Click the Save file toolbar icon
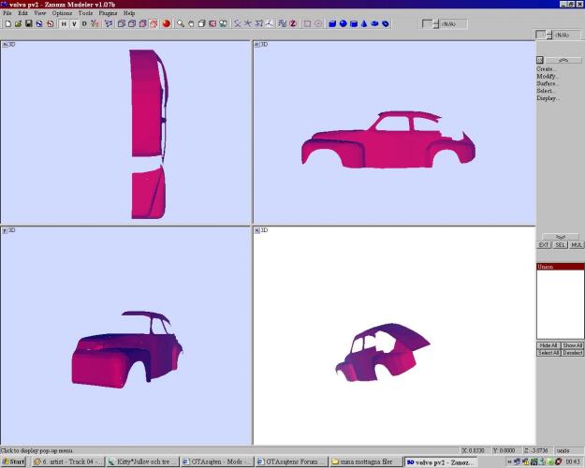This screenshot has height=468, width=585. tap(28, 23)
